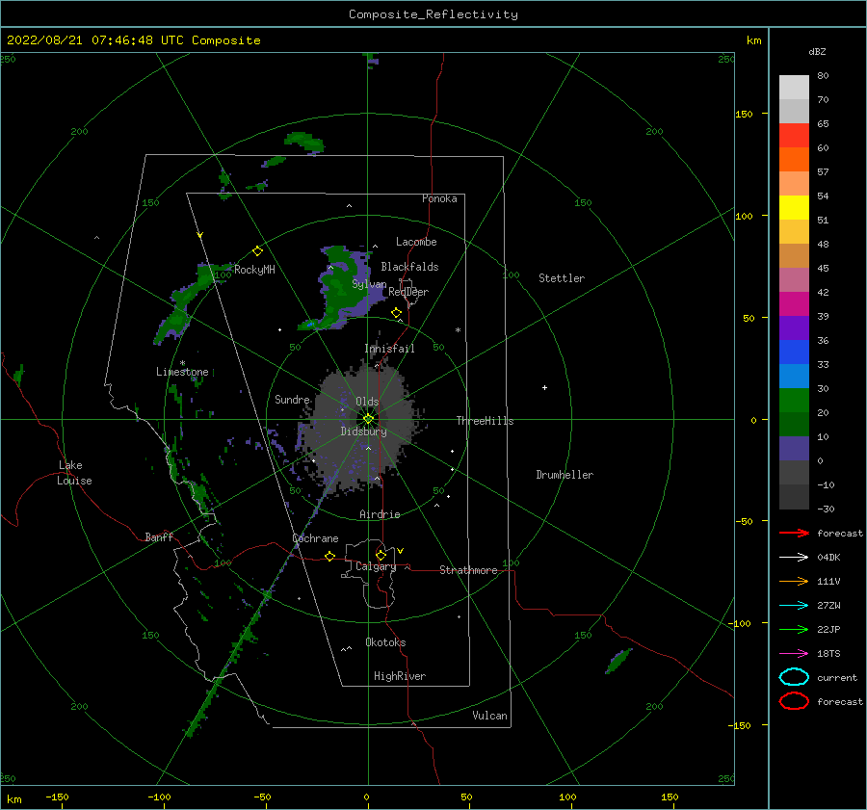Click the white 04DK arrow in legend

[794, 557]
